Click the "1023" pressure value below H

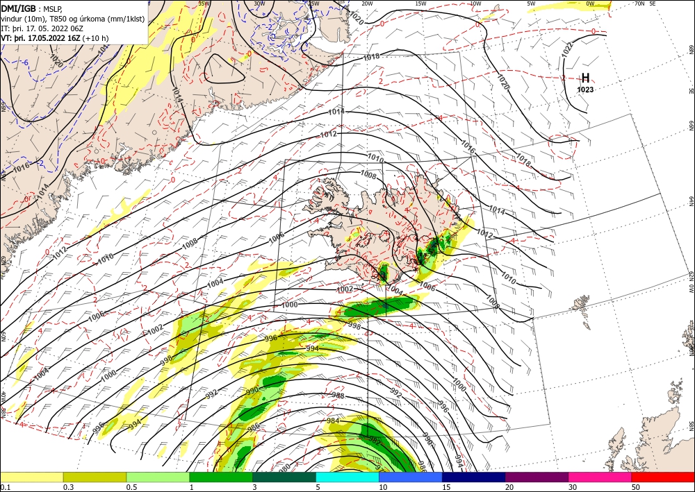[585, 90]
